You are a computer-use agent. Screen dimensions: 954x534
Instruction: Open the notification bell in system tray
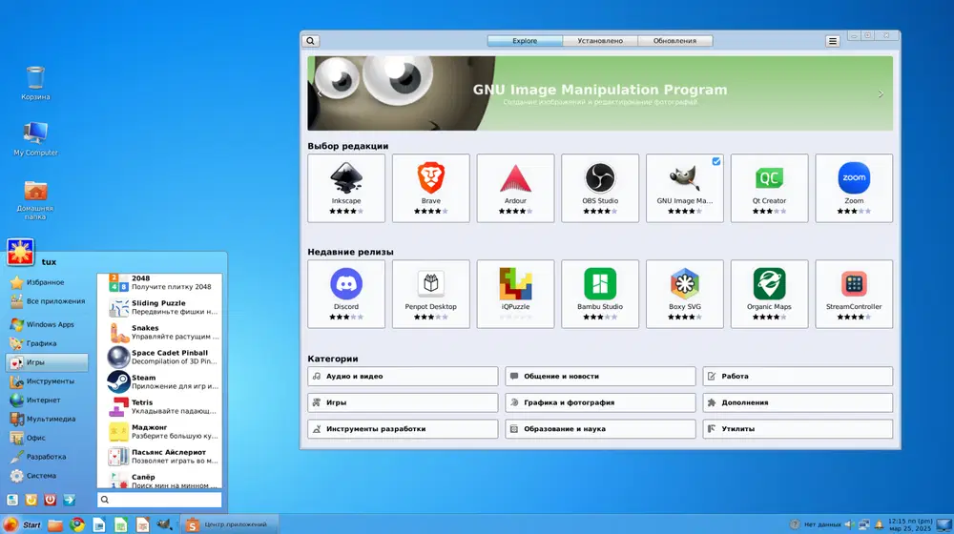(x=879, y=524)
